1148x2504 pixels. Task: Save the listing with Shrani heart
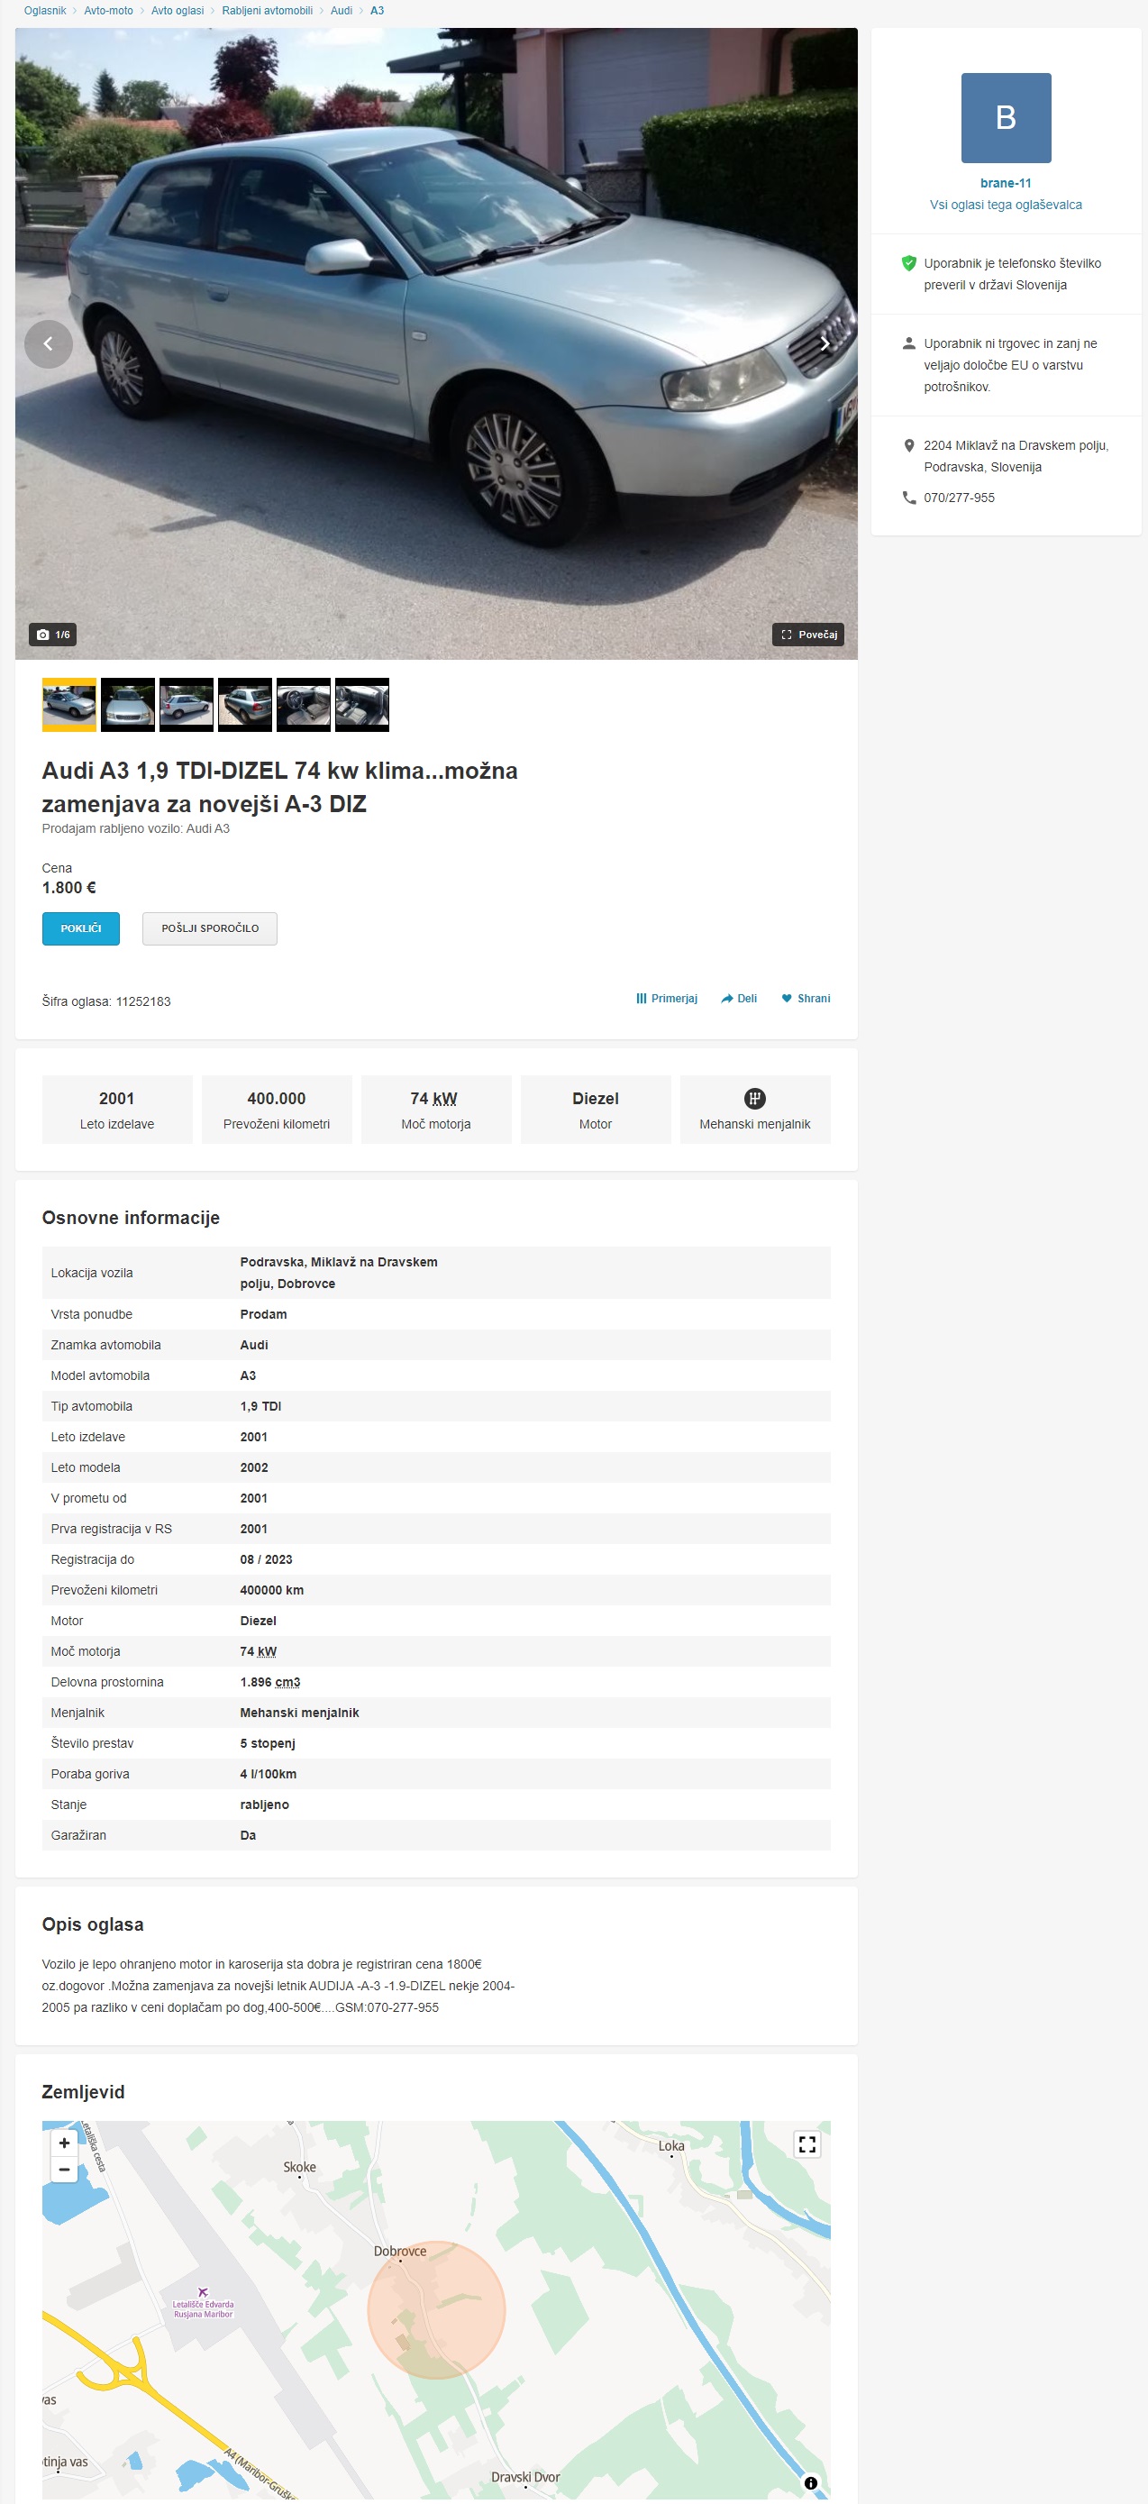tap(806, 999)
